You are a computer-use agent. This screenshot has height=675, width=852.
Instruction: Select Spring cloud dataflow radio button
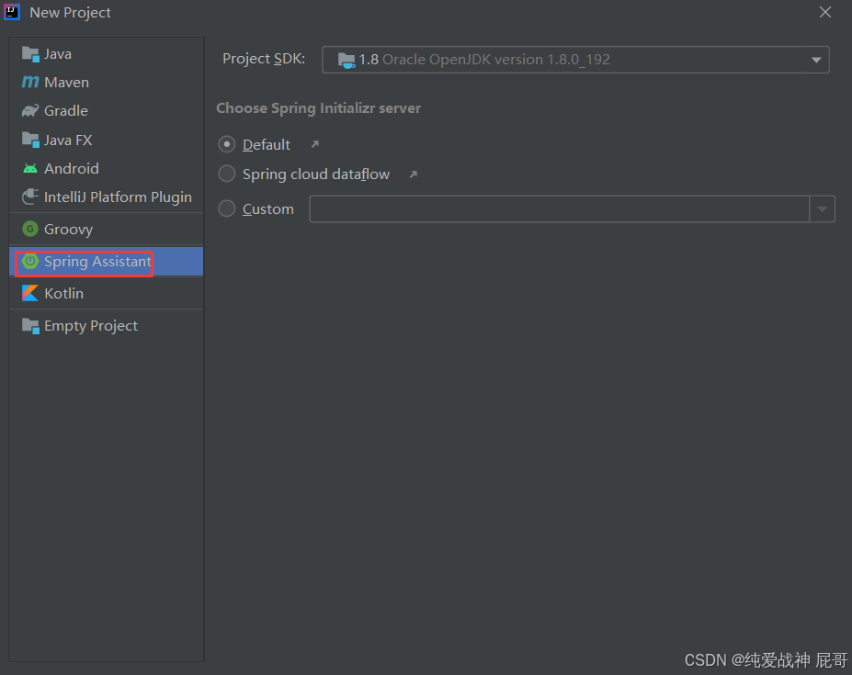pos(227,174)
